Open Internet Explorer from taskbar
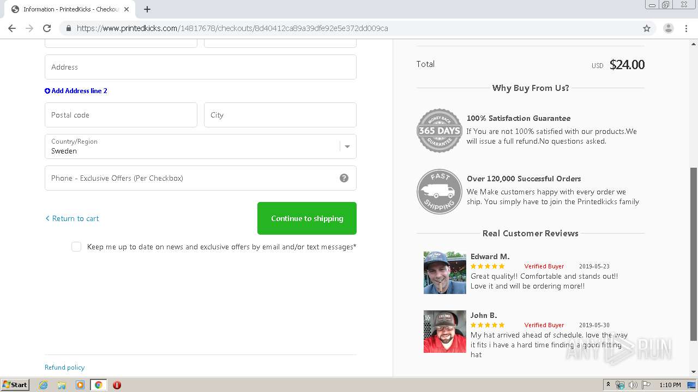 [43, 385]
